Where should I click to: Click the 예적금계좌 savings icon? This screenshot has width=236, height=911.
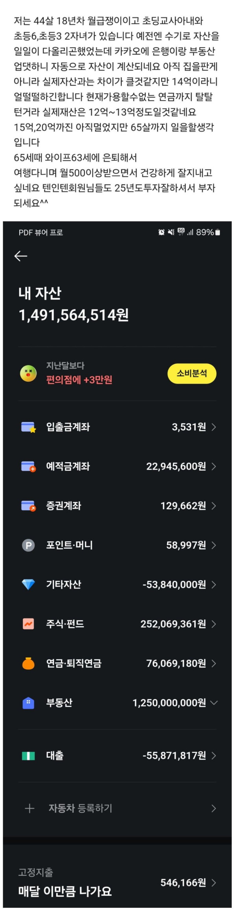[28, 466]
